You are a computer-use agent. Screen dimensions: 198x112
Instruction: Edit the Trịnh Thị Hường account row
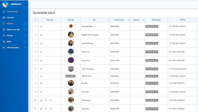pyautogui.click(x=41, y=69)
